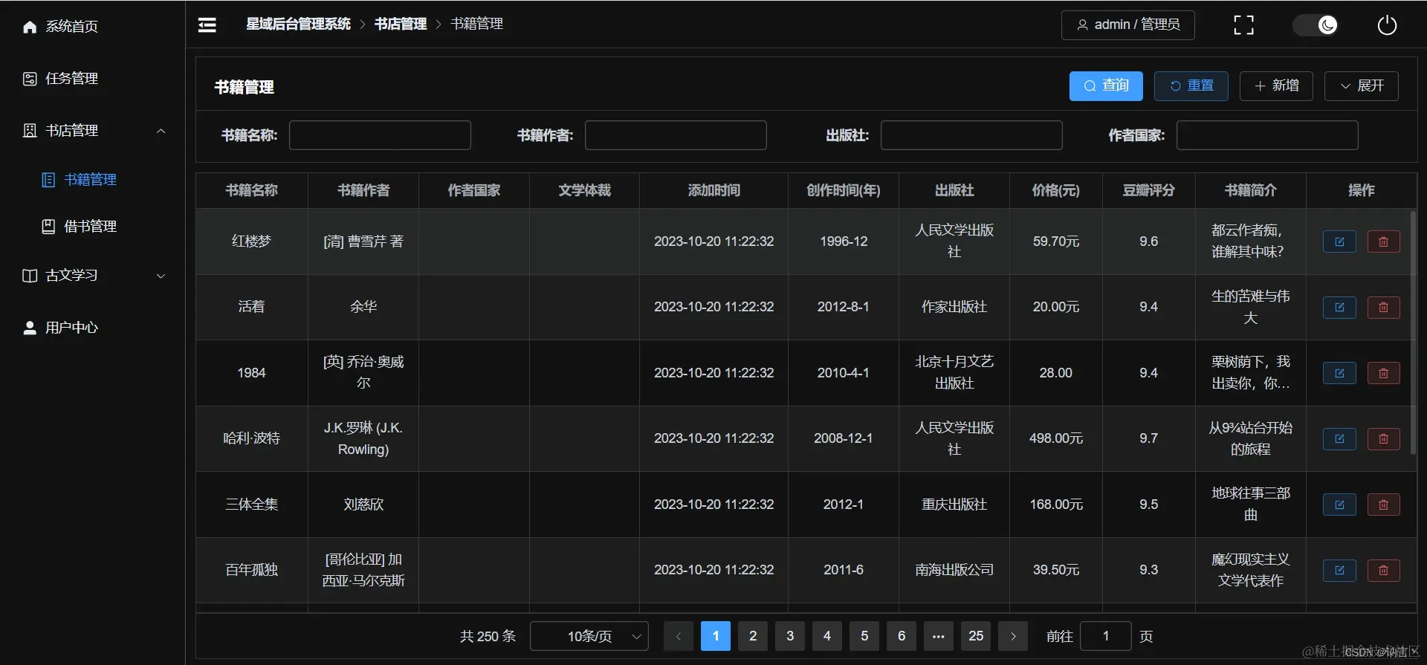This screenshot has height=665, width=1427.
Task: Click the 重置 reset button
Action: tap(1191, 86)
